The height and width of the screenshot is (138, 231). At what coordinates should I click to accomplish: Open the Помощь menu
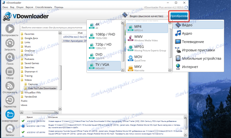pyautogui.click(x=59, y=7)
